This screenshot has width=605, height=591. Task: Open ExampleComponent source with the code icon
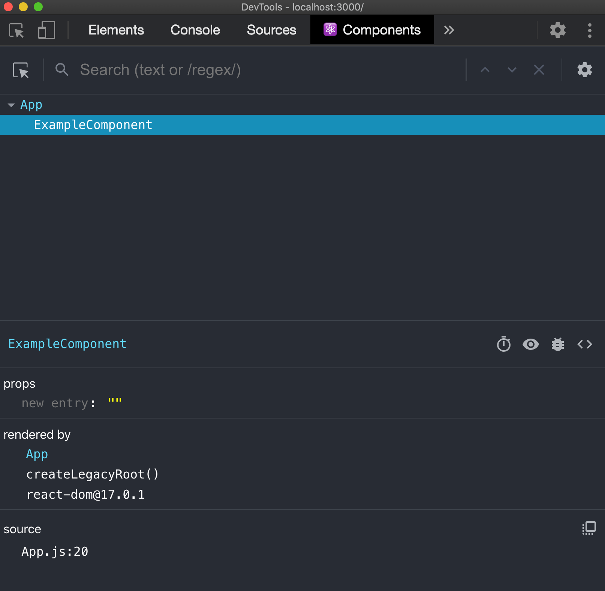pos(584,344)
